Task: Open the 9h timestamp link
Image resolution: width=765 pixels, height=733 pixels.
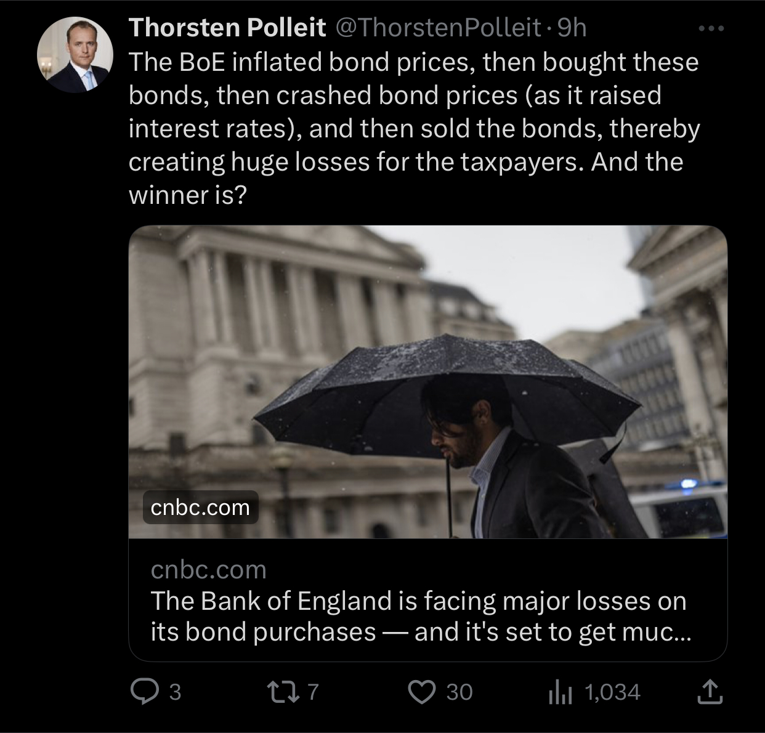Action: tap(571, 28)
